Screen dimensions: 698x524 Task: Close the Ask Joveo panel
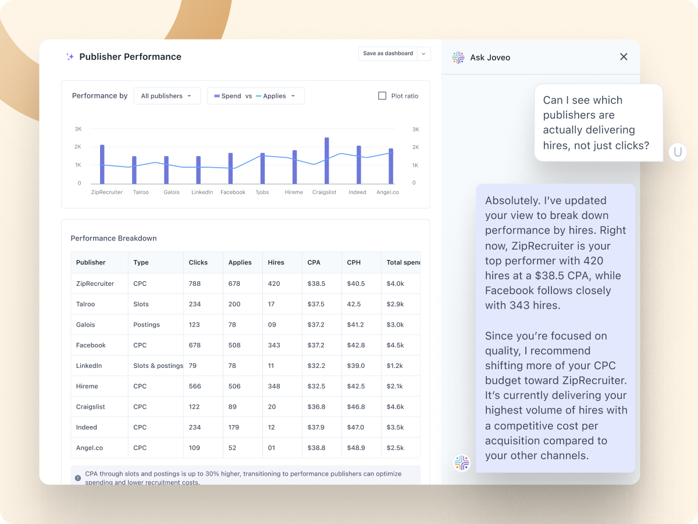624,56
